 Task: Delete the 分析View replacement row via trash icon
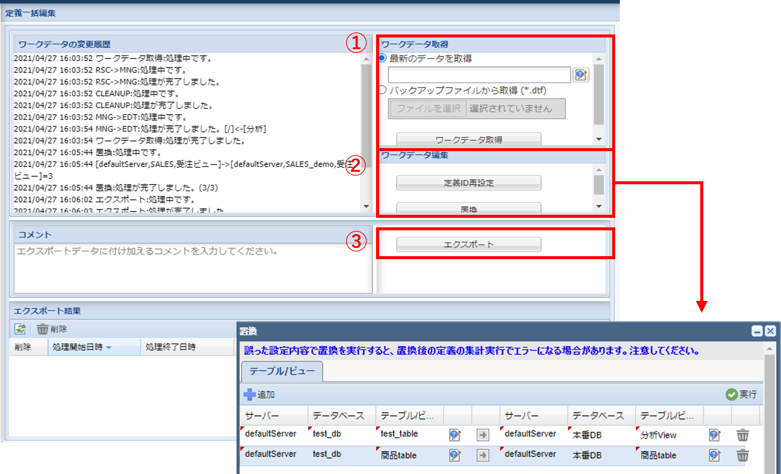click(x=743, y=435)
